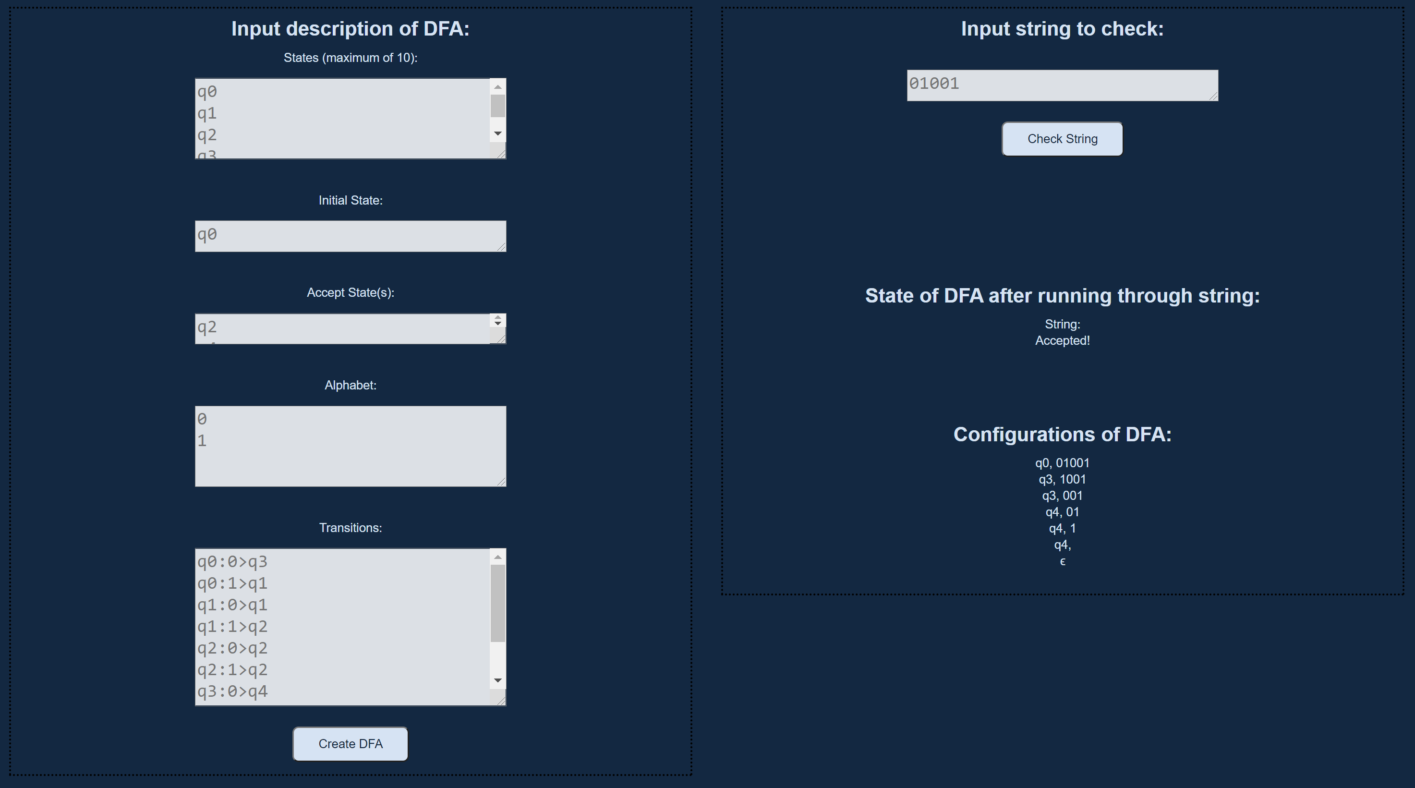
Task: Click the input string field resize handle
Action: click(x=1212, y=96)
